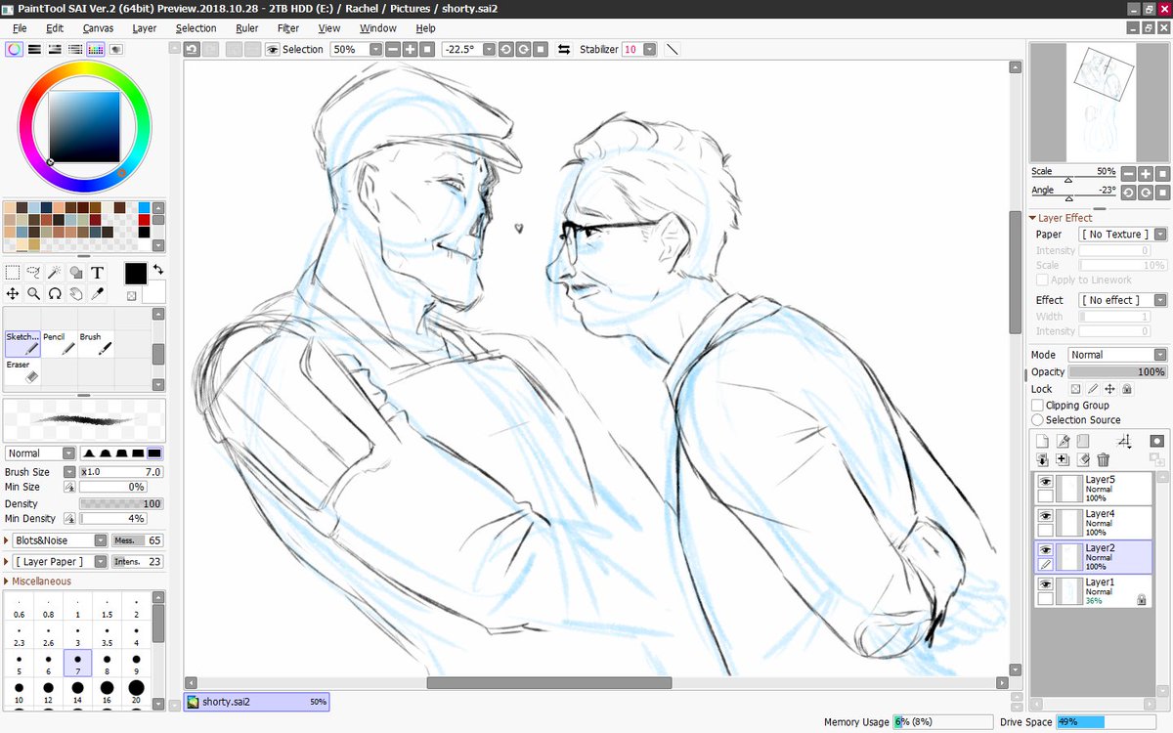The height and width of the screenshot is (733, 1173).
Task: Select the rectangular selection tool
Action: (13, 273)
